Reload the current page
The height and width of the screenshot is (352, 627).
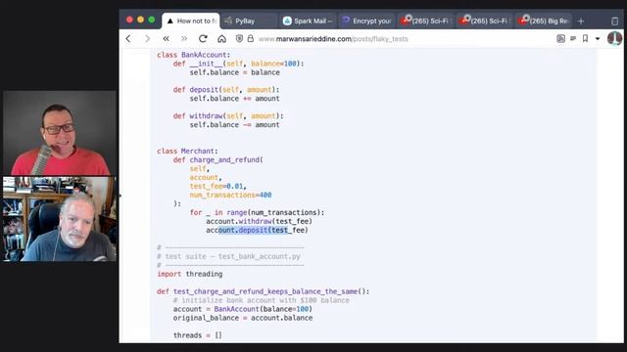click(x=203, y=39)
